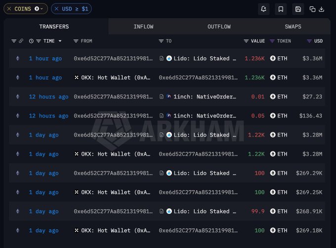Click the amount $136.43
The image size is (336, 248).
[311, 116]
